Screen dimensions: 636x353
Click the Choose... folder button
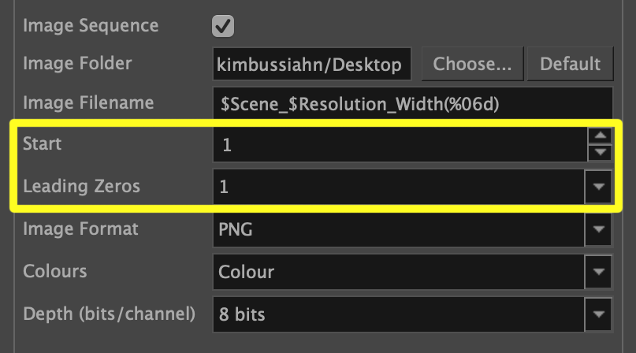pyautogui.click(x=472, y=65)
